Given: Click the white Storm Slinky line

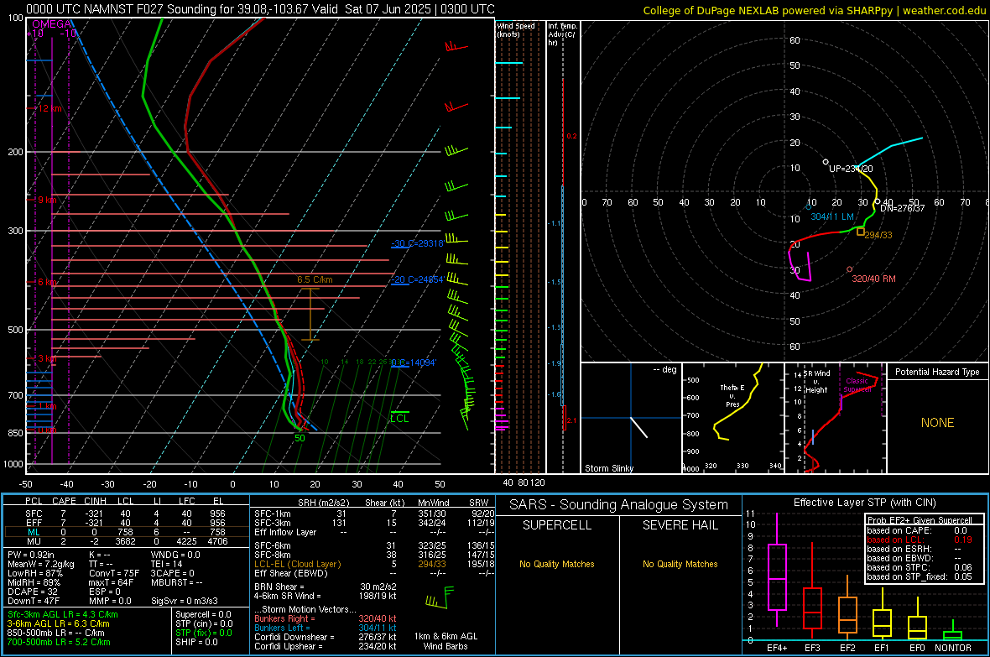Looking at the screenshot, I should coord(639,427).
